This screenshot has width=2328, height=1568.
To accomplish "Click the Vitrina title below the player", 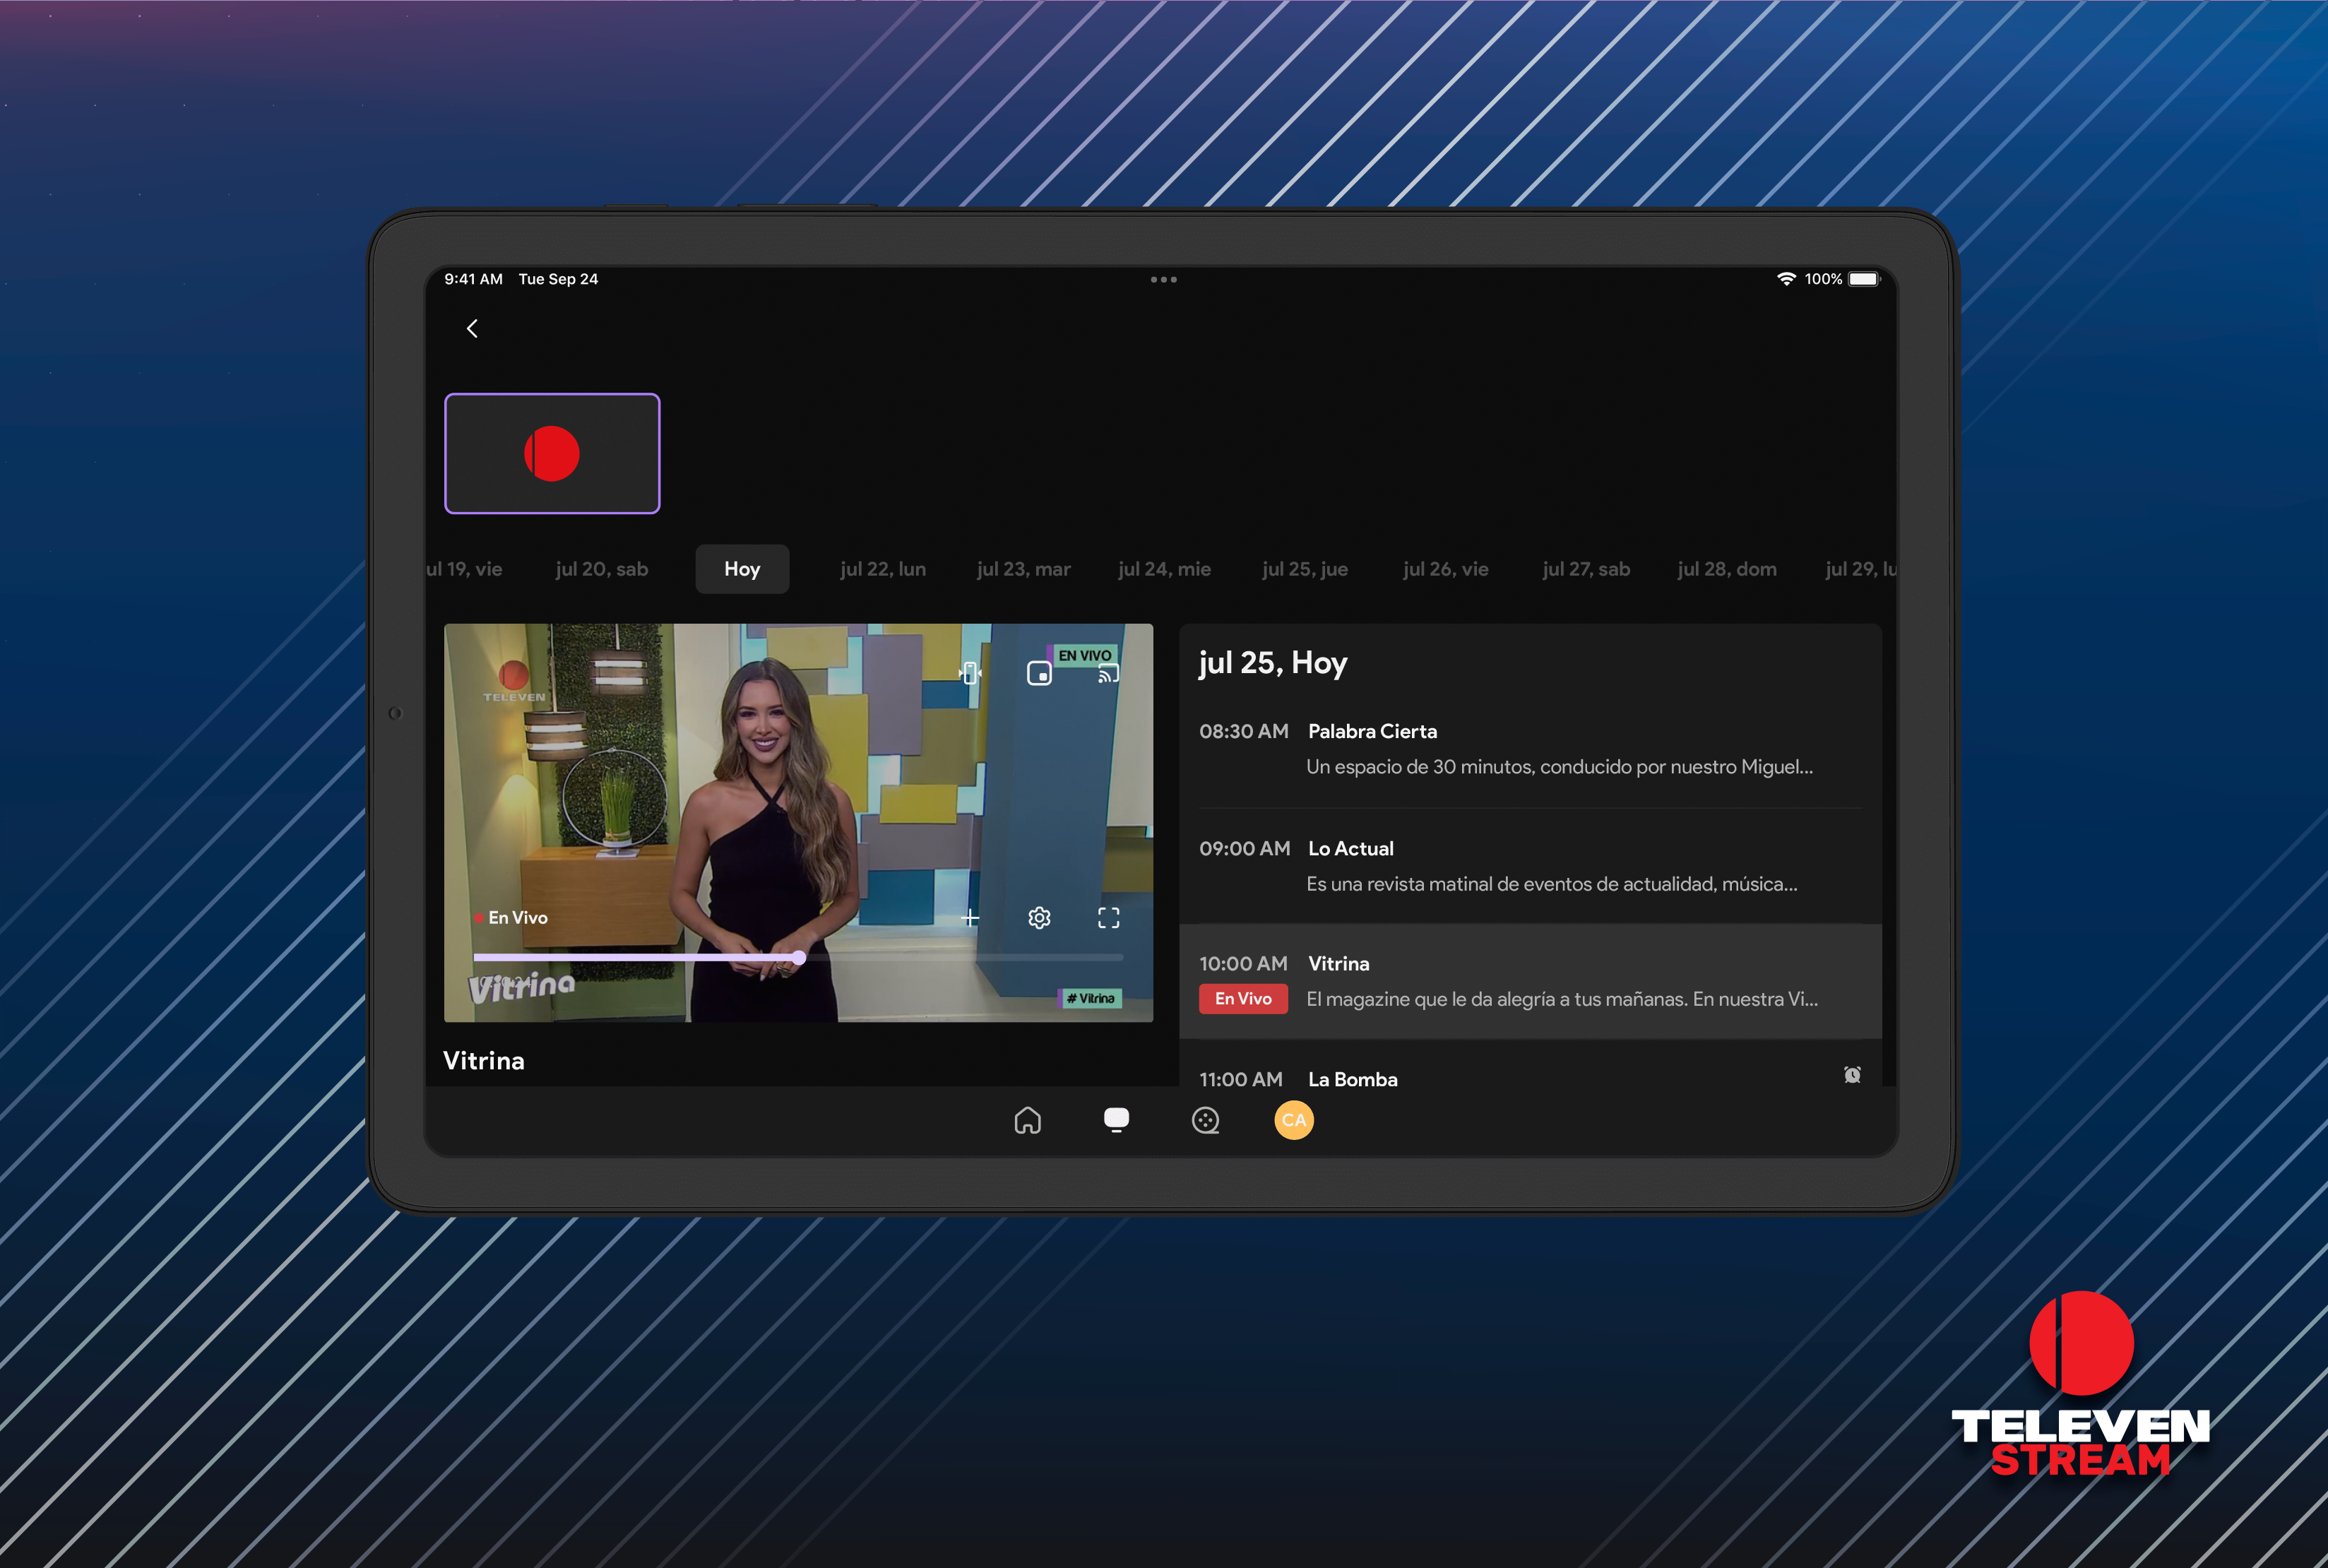I will (483, 1060).
